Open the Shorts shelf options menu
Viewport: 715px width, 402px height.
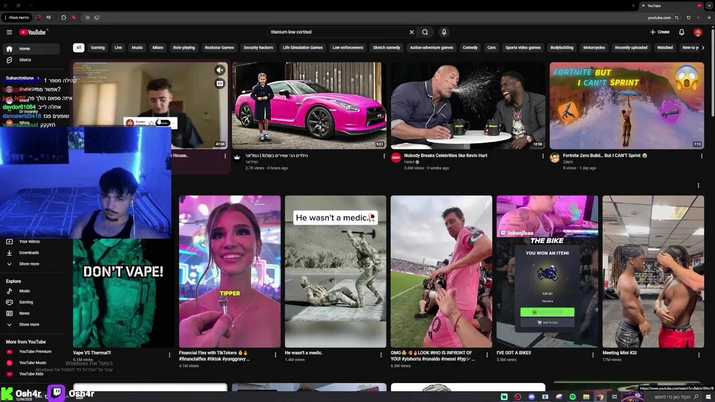pos(698,185)
